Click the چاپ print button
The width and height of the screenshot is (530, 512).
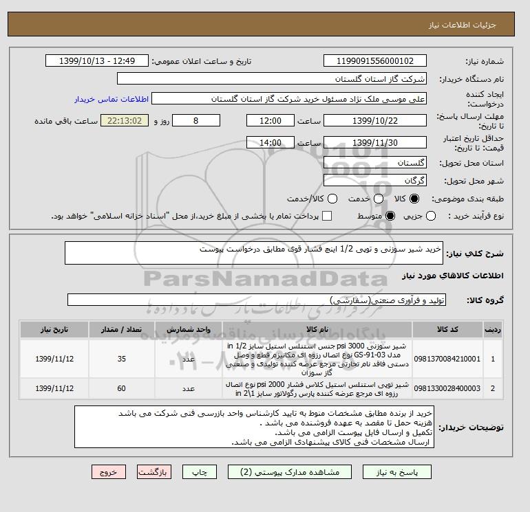coord(200,472)
